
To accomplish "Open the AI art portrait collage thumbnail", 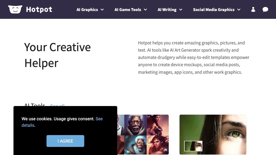I will click(143, 134).
